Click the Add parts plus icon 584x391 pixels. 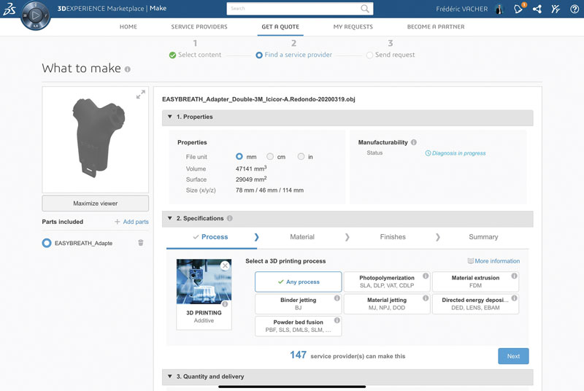point(117,222)
